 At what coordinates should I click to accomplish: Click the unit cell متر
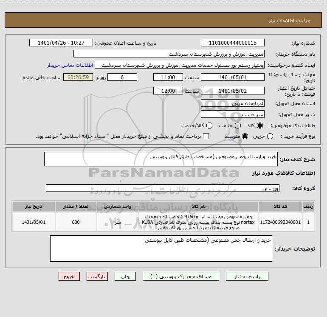pos(118,222)
